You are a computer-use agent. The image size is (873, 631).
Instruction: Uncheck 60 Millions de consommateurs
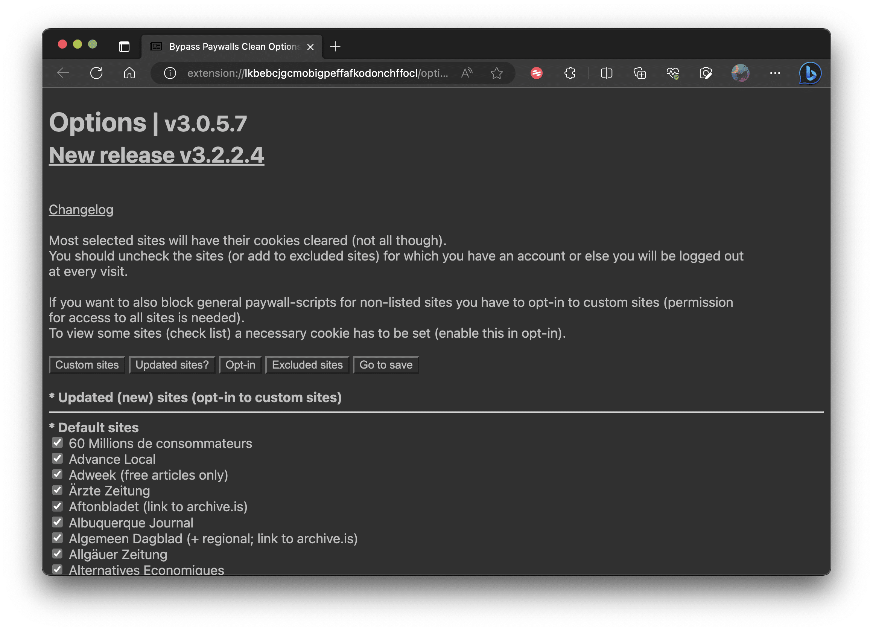(57, 443)
